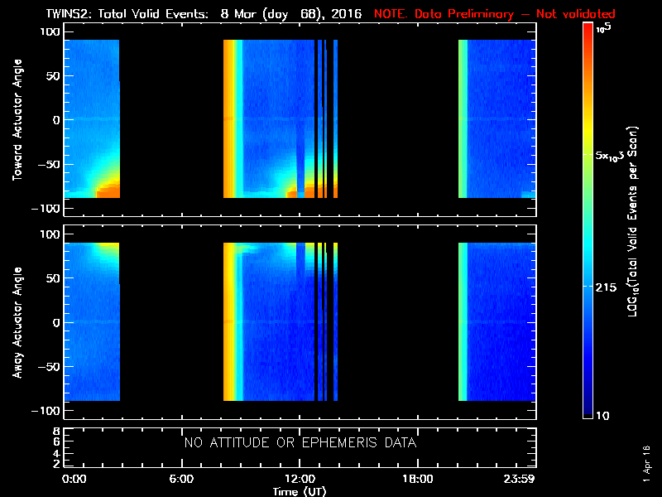Click the red top end of the colorbar

[x=588, y=29]
